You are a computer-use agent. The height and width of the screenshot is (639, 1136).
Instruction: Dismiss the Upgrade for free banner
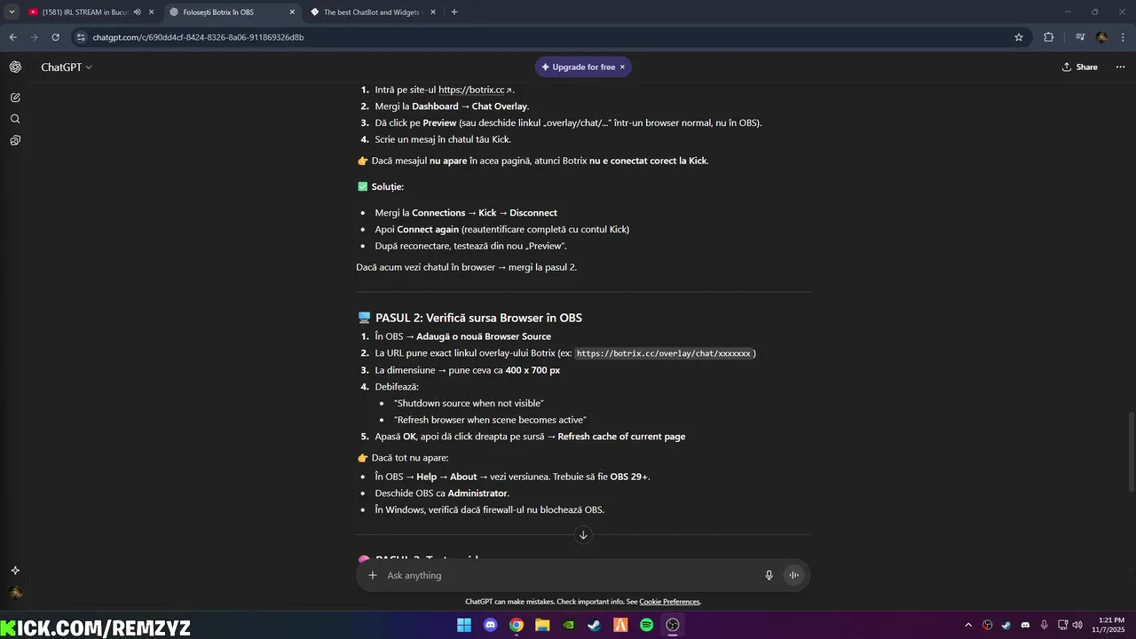coord(622,67)
